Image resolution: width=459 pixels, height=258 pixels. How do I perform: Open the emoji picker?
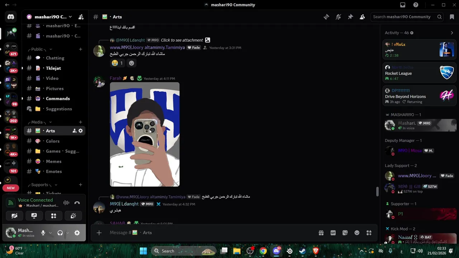(357, 233)
